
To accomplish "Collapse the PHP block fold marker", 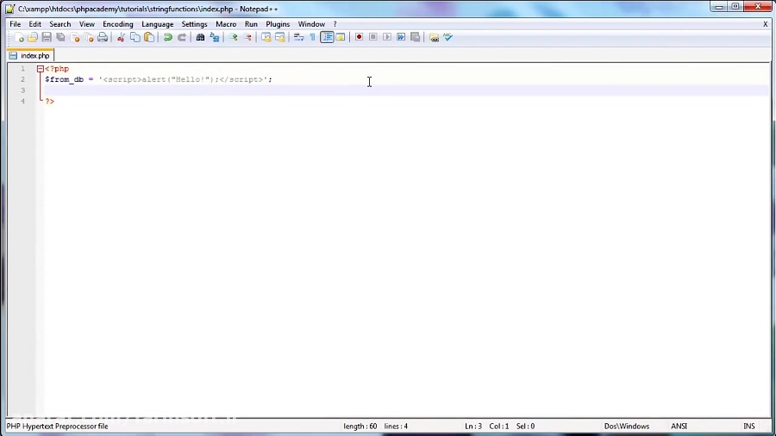I will point(40,69).
